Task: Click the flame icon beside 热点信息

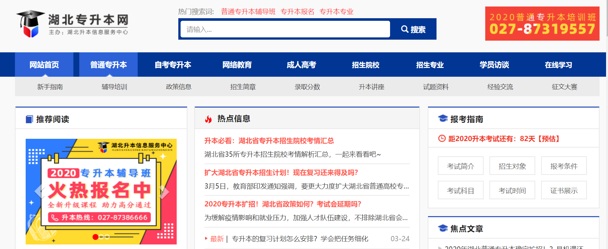Action: [208, 119]
